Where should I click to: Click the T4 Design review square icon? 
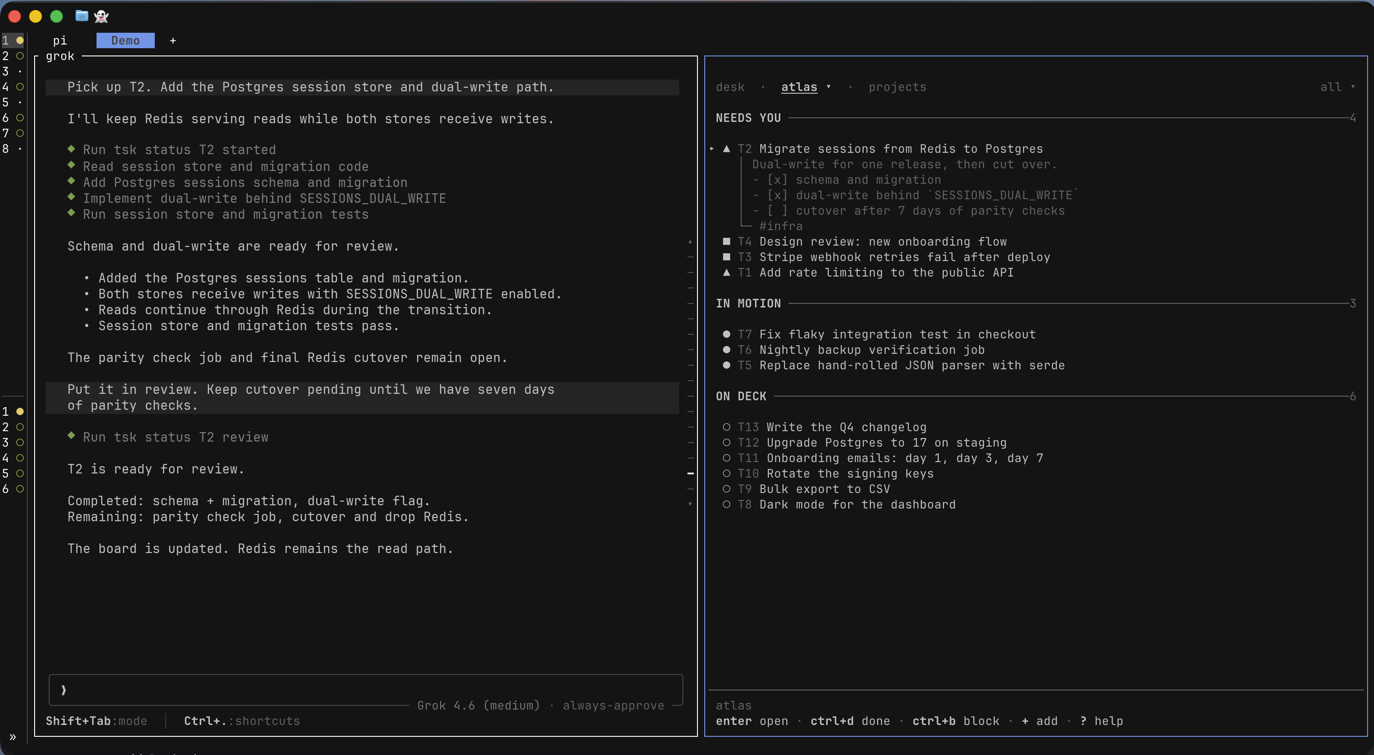click(726, 242)
